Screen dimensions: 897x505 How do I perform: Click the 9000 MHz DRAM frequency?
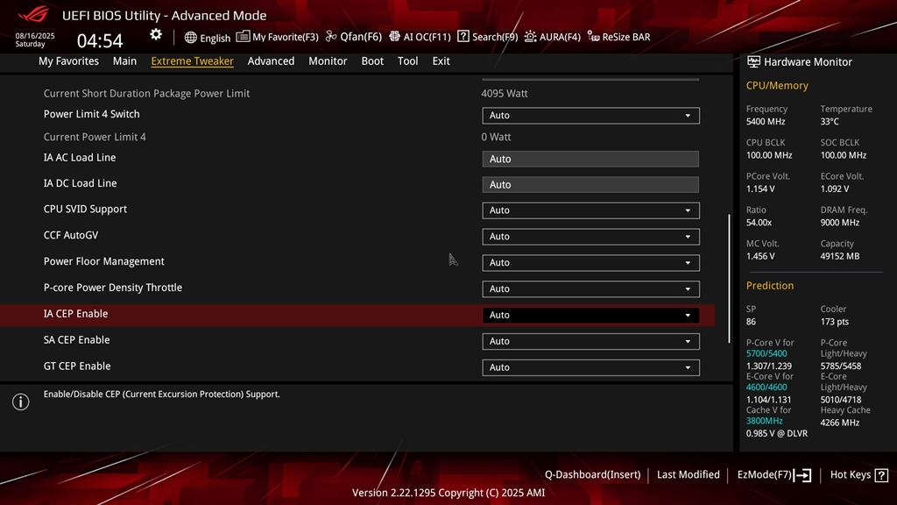click(840, 223)
